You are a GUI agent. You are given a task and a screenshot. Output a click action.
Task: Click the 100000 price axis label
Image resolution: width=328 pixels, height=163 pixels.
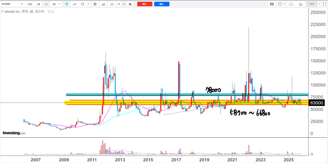point(318,85)
